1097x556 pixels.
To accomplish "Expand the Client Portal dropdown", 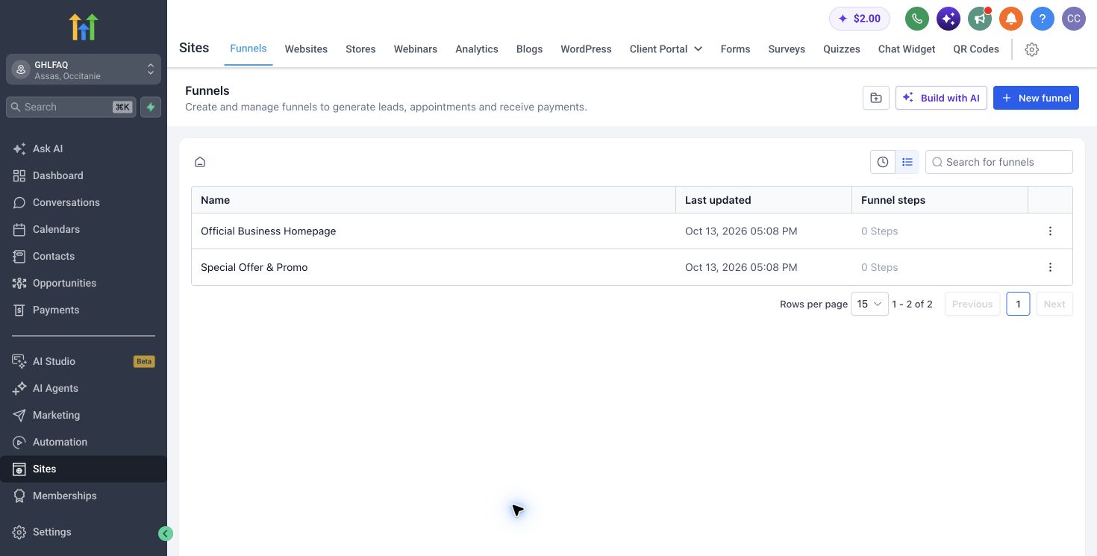I will 666,49.
